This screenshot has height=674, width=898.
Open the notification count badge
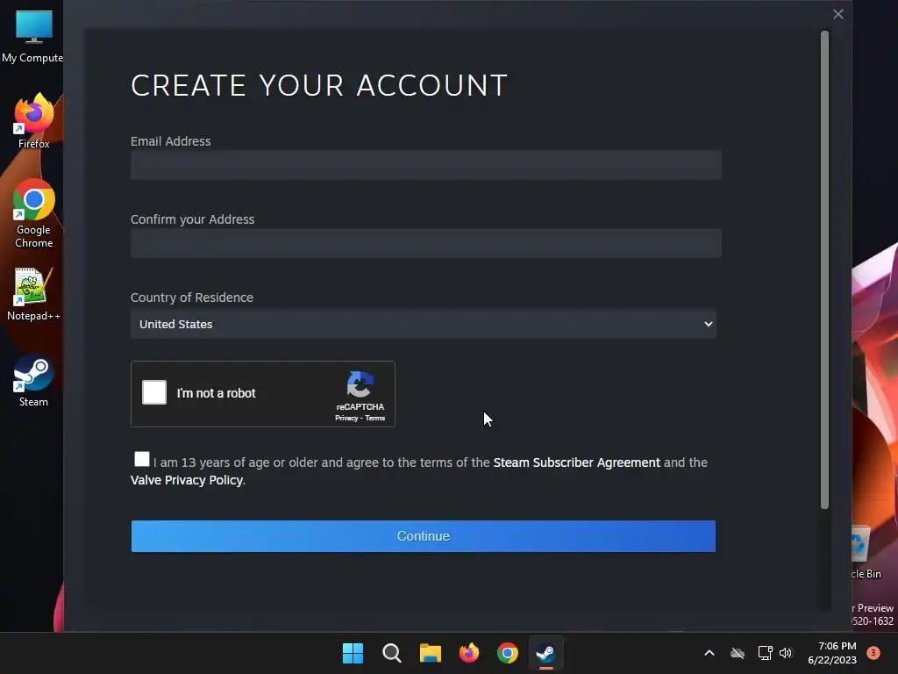(873, 652)
